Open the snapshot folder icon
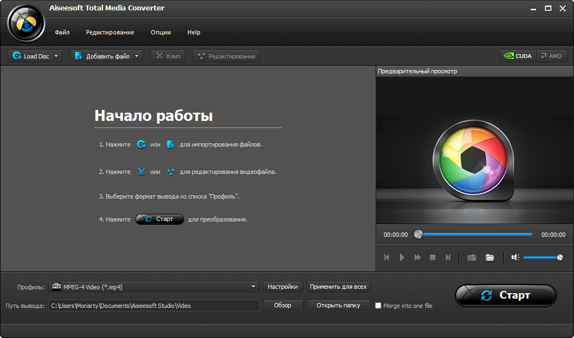The height and width of the screenshot is (338, 574). point(490,258)
